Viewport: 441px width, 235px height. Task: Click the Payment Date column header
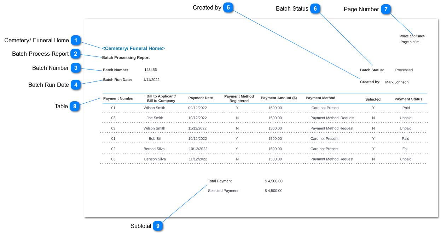pos(201,98)
